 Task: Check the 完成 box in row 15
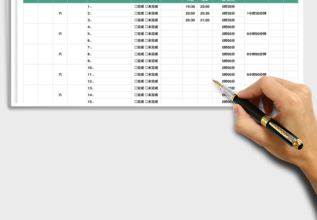coord(136,101)
